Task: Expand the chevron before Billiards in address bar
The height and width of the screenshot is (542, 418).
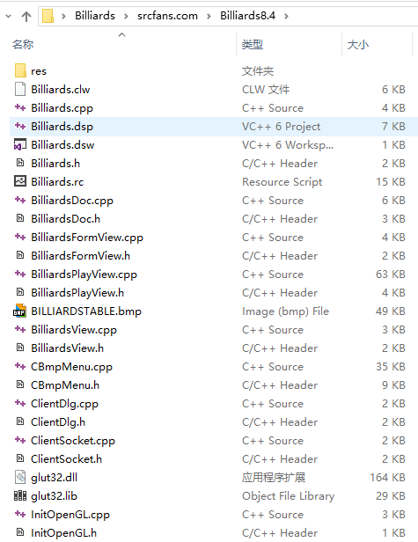Action: point(63,16)
